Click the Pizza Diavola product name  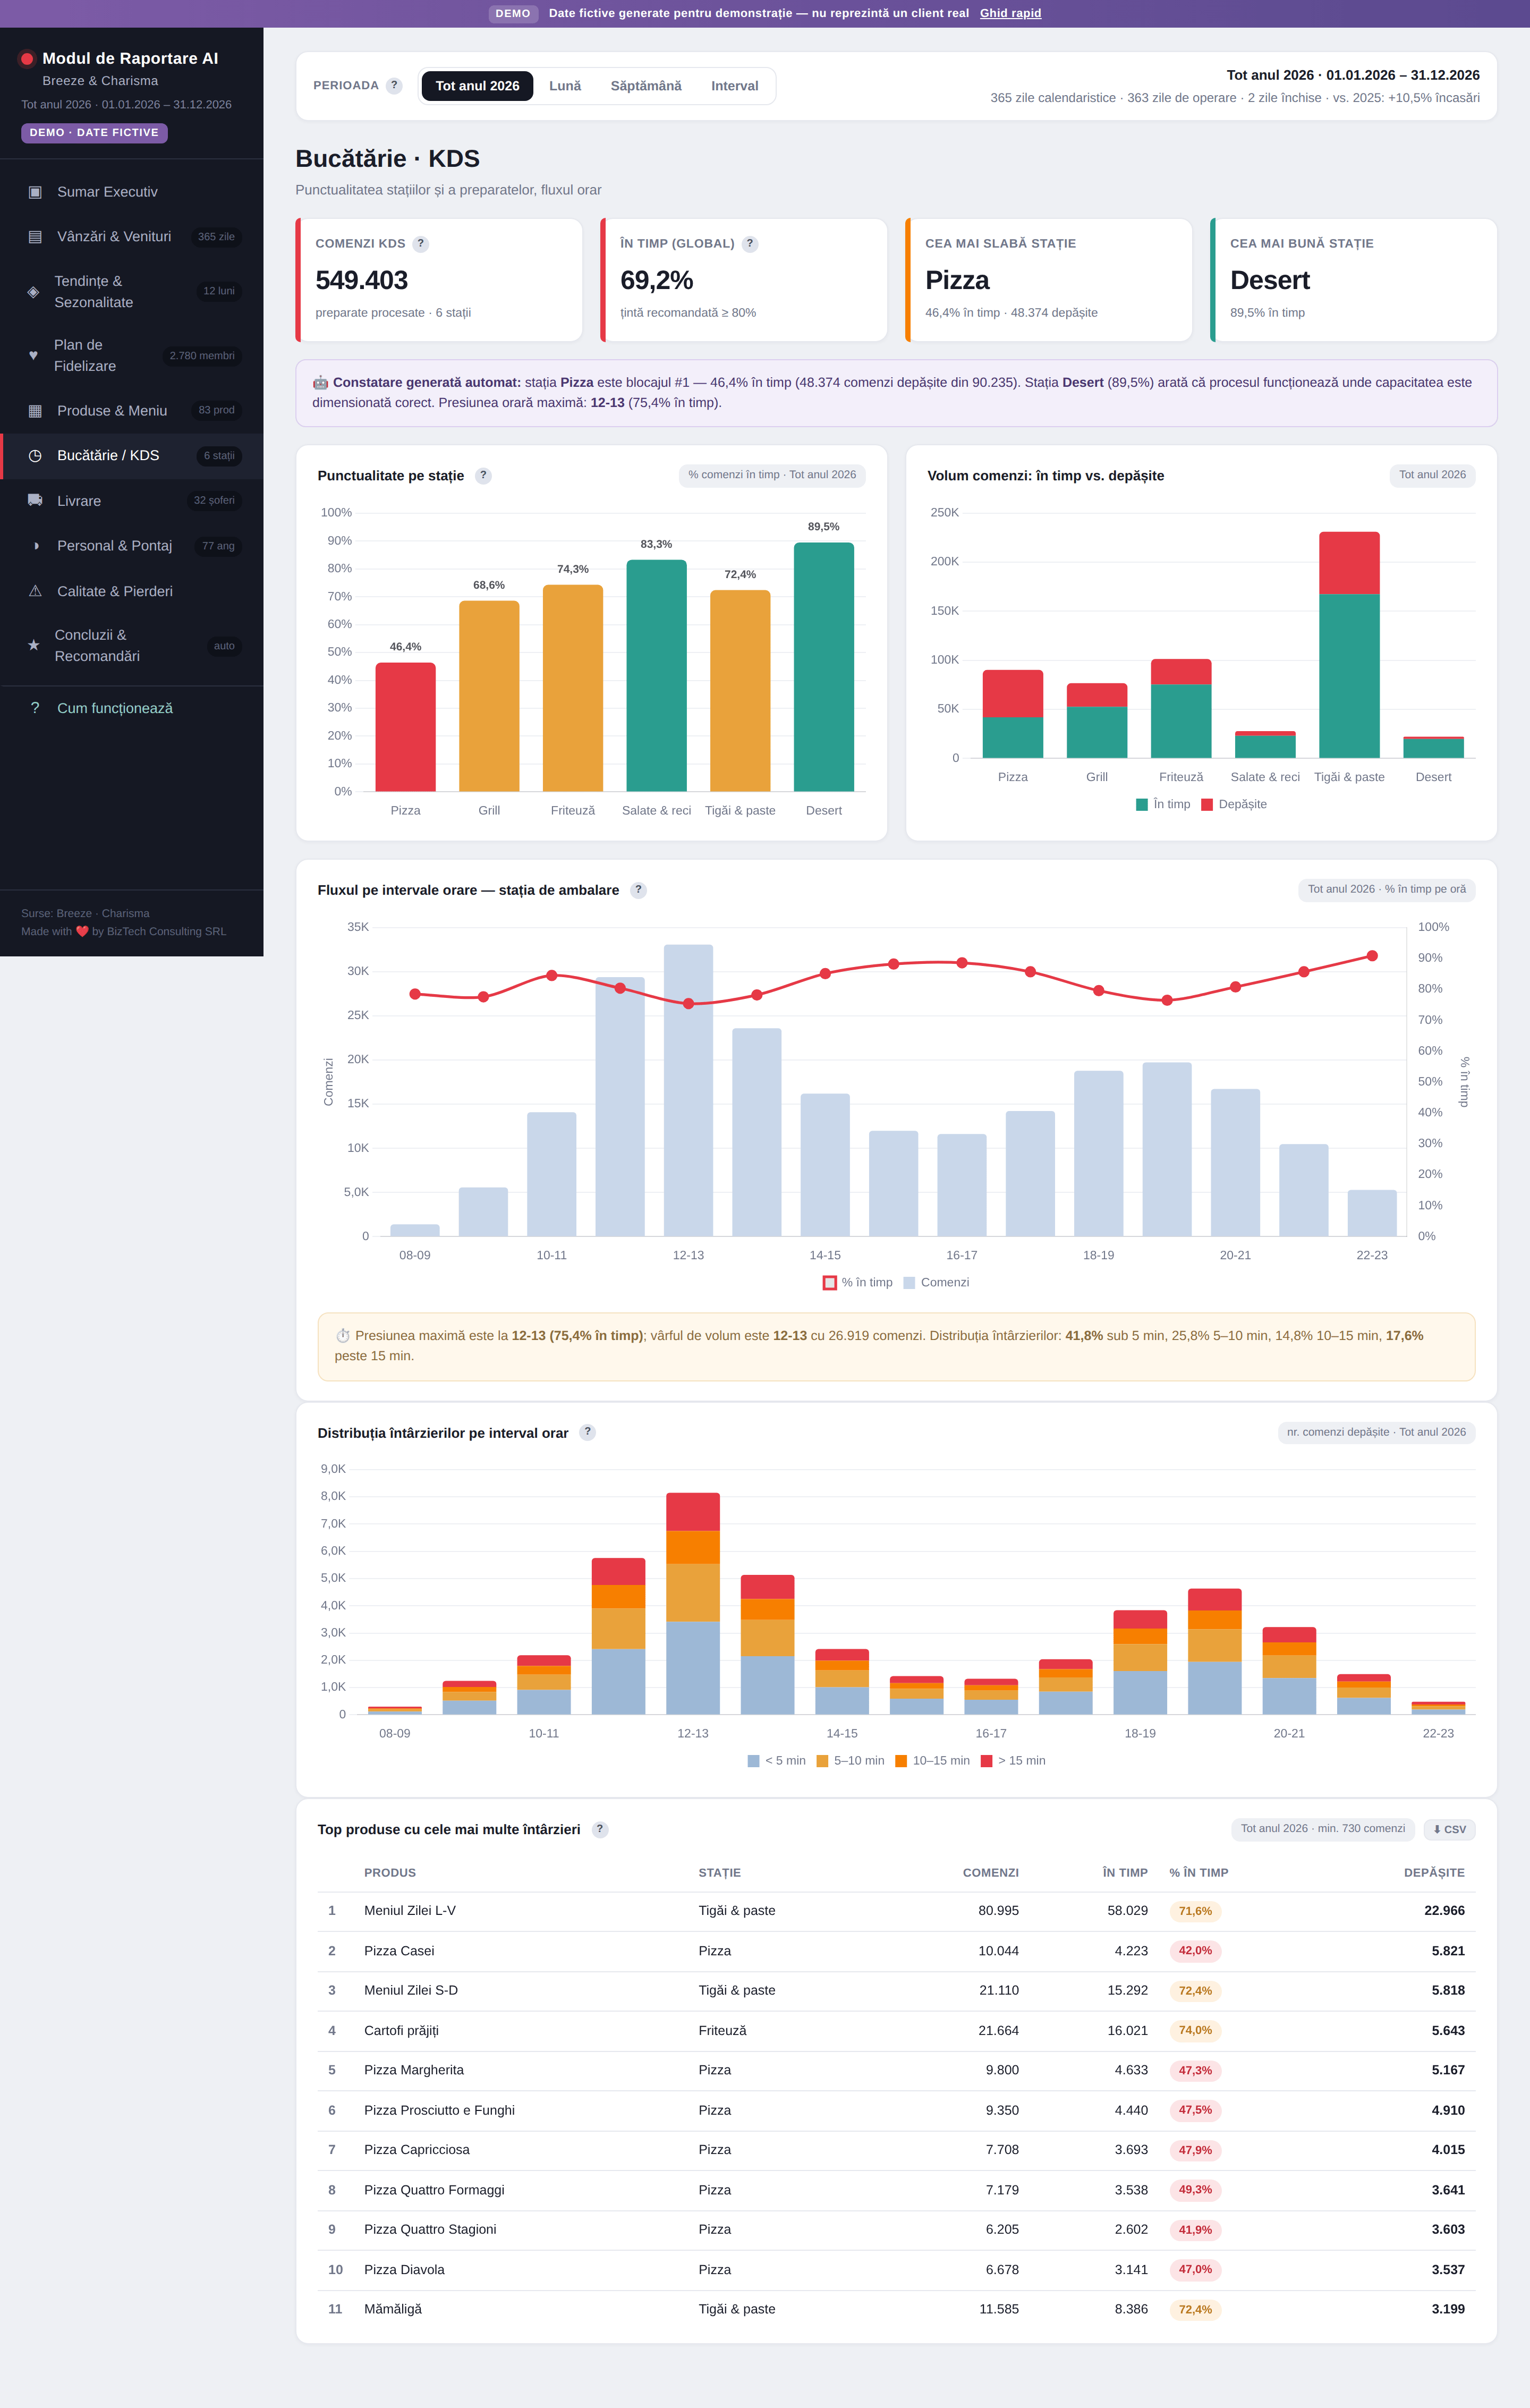404,2270
